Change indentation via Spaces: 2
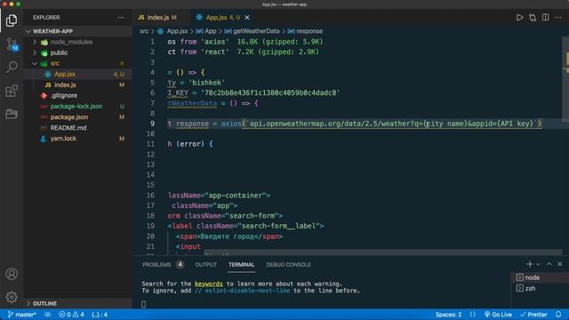Viewport: 569px width, 320px height. pos(448,315)
